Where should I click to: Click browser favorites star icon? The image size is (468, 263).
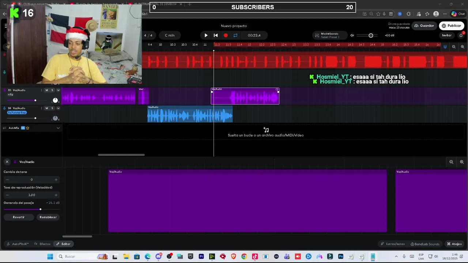click(x=378, y=14)
